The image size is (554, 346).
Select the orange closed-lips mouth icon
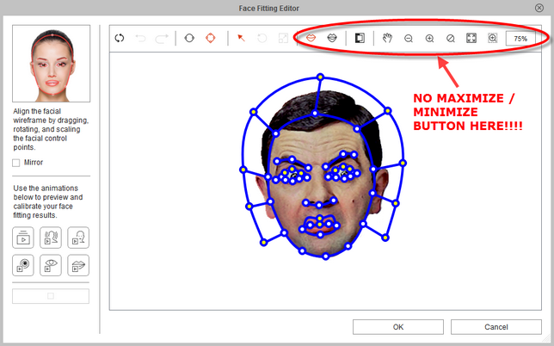pos(311,38)
